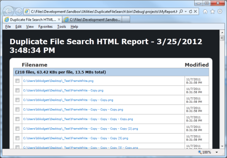This screenshot has width=227, height=158.
Task: Open the View menu
Action: click(30, 27)
